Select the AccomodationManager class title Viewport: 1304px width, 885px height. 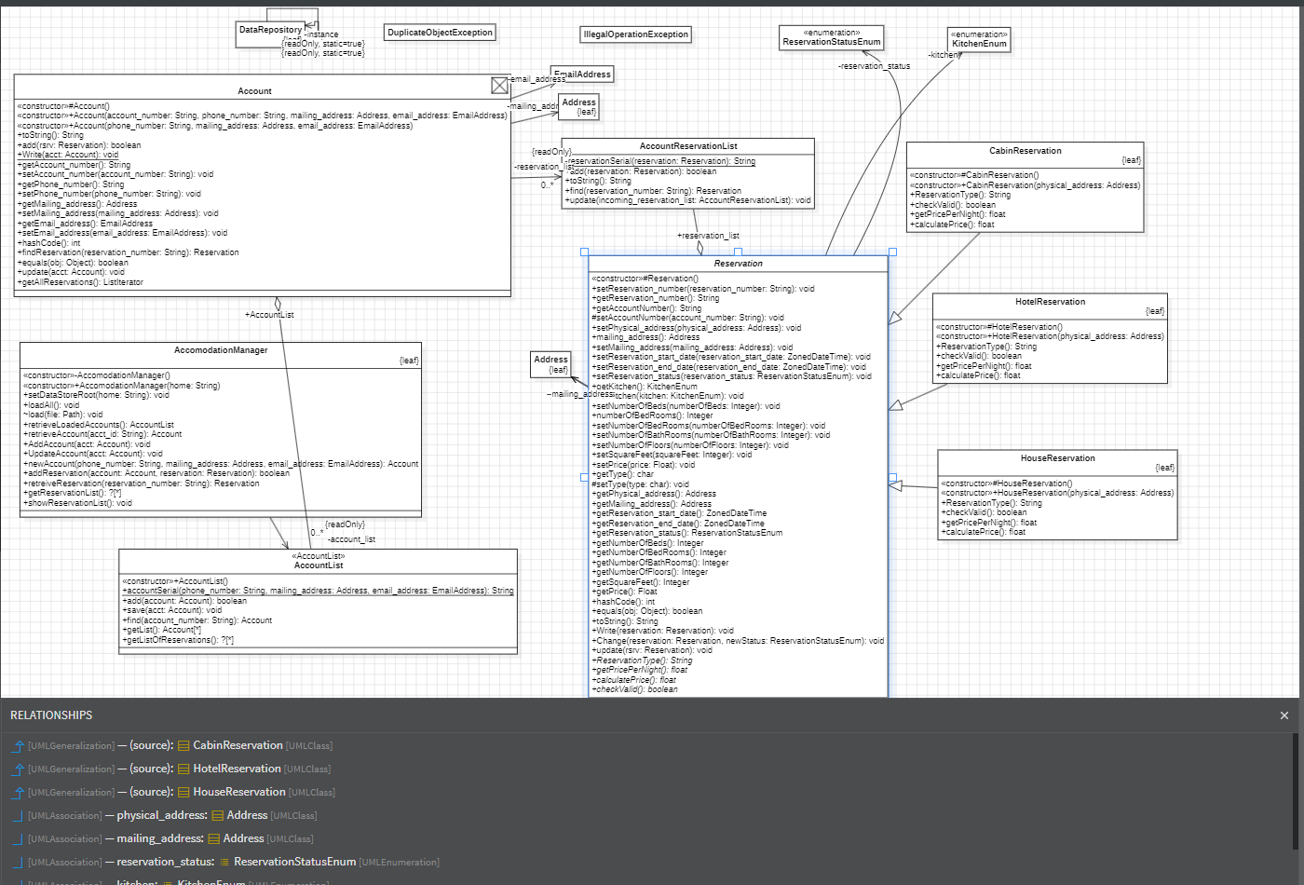(221, 350)
